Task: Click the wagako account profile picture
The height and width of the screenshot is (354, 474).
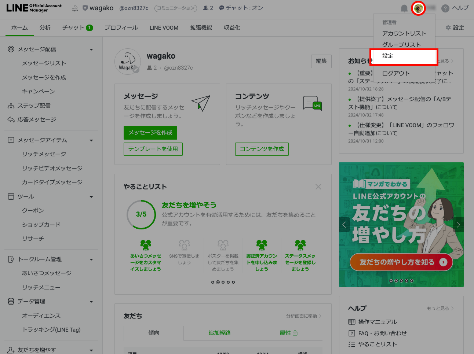Action: tap(128, 62)
